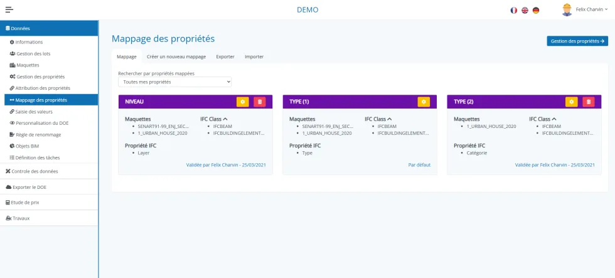Click the Objets BIM pie icon

coord(12,146)
